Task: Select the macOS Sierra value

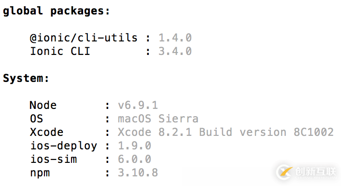Action: (x=158, y=119)
